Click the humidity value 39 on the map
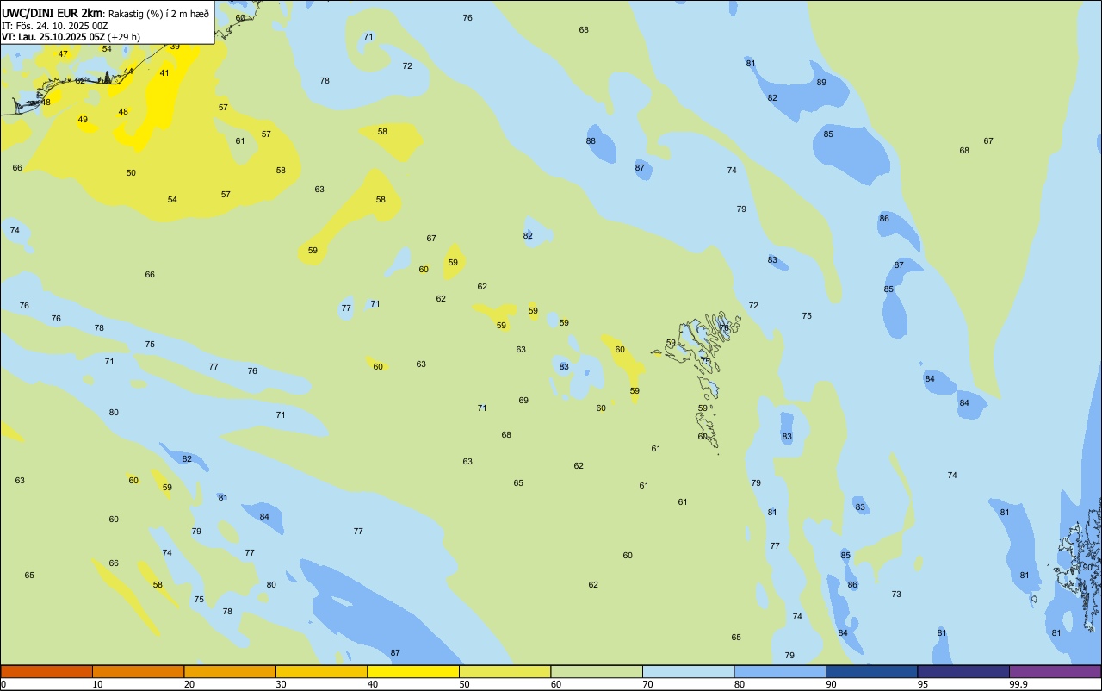Screen dimensions: 1102x691 pos(175,47)
